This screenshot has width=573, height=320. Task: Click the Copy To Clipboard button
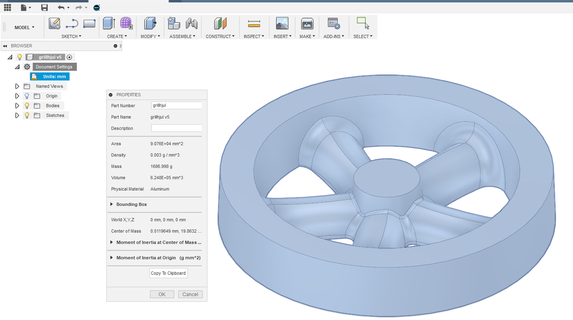click(168, 273)
